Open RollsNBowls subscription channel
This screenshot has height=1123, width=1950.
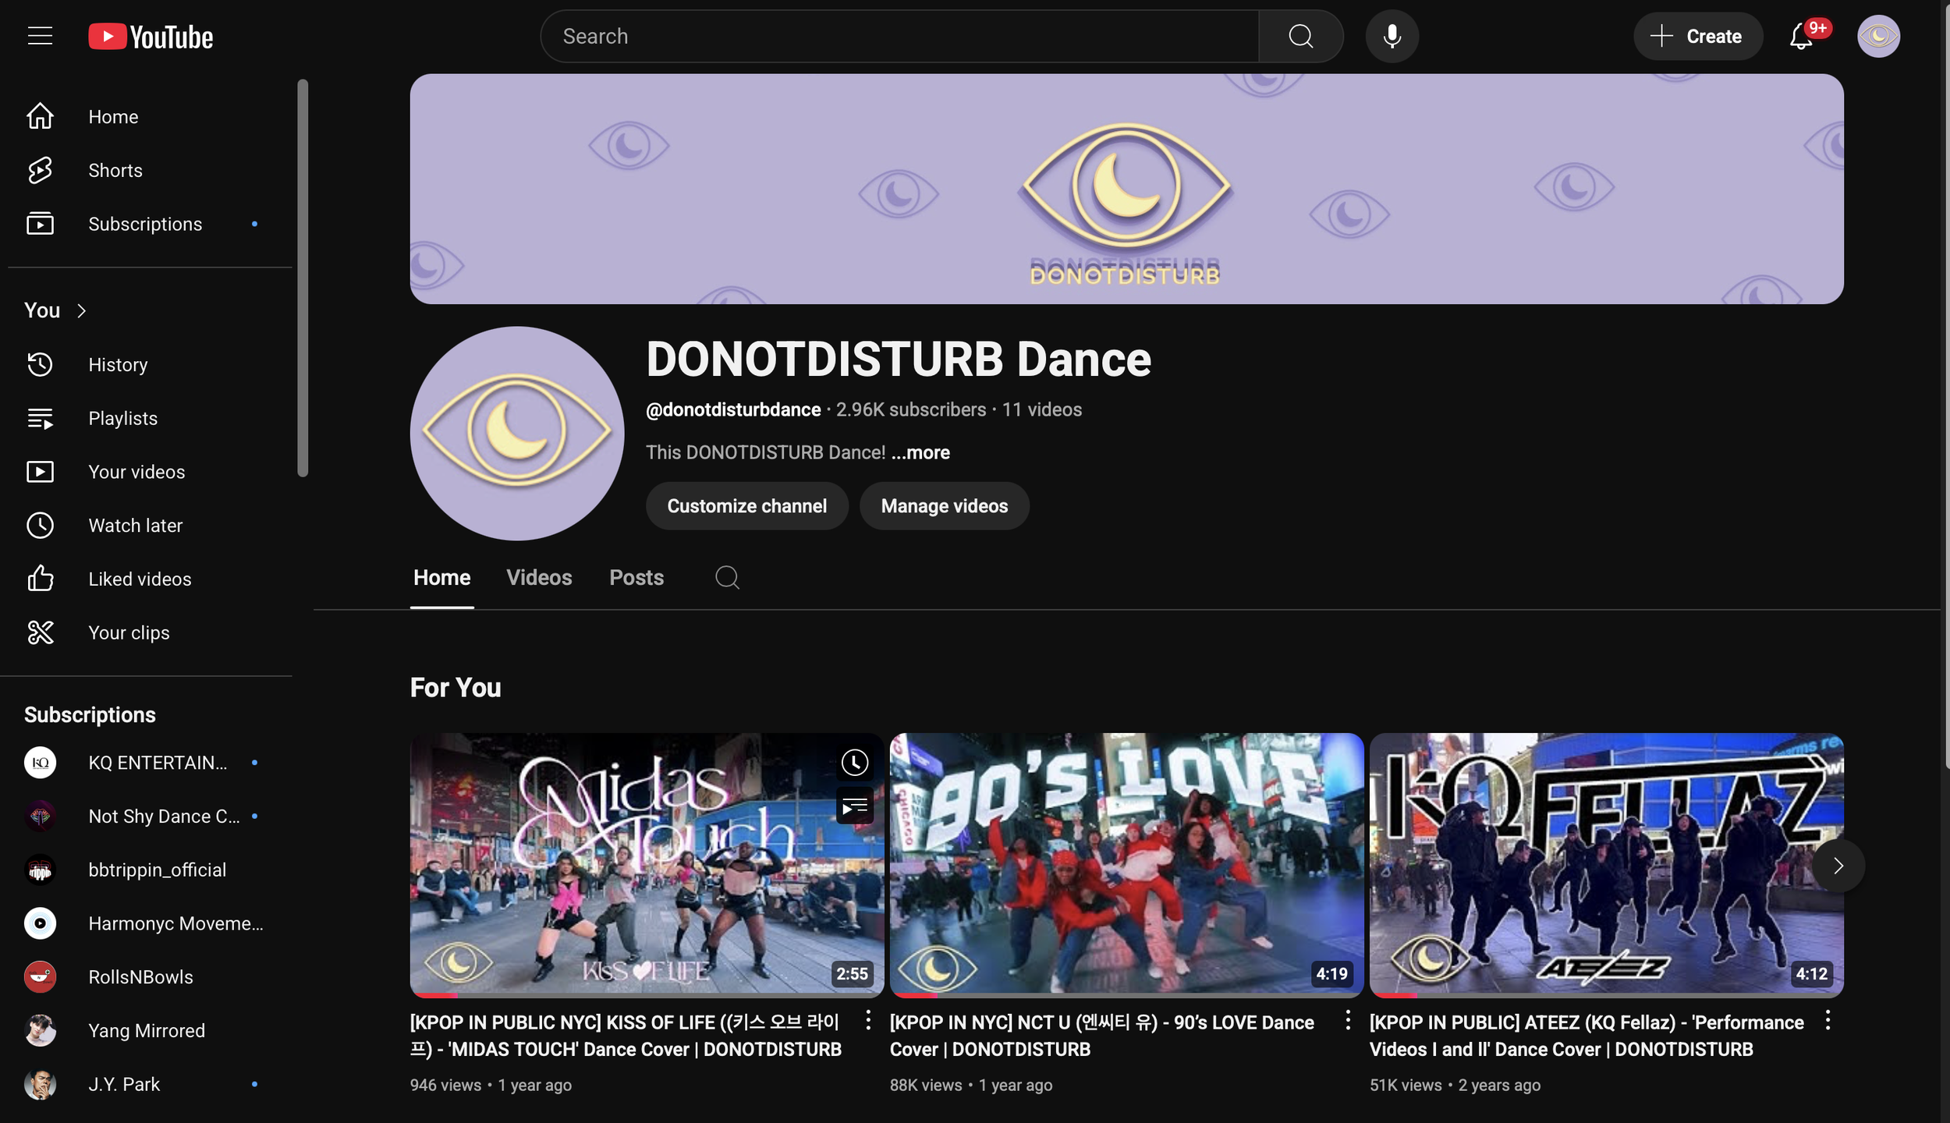tap(150, 977)
